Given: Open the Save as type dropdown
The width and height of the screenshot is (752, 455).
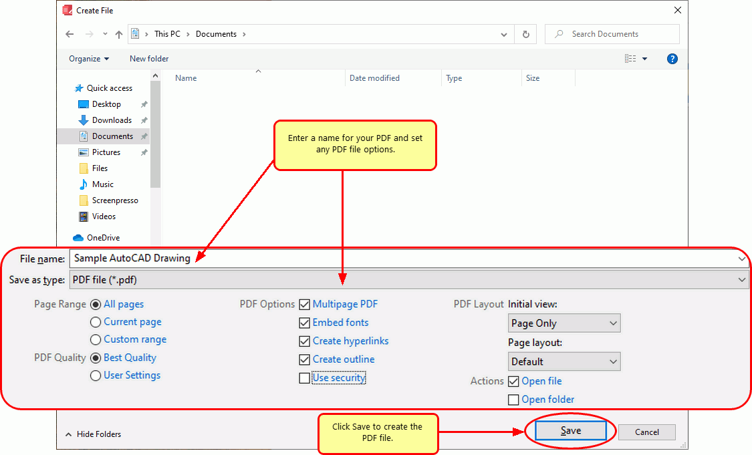Looking at the screenshot, I should [741, 280].
